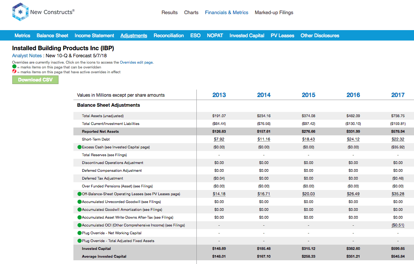Open the Other Disclosures tab
This screenshot has width=414, height=264.
pyautogui.click(x=320, y=36)
